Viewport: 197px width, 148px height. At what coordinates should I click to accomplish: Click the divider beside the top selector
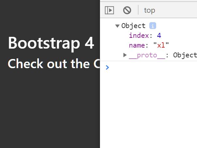138,10
